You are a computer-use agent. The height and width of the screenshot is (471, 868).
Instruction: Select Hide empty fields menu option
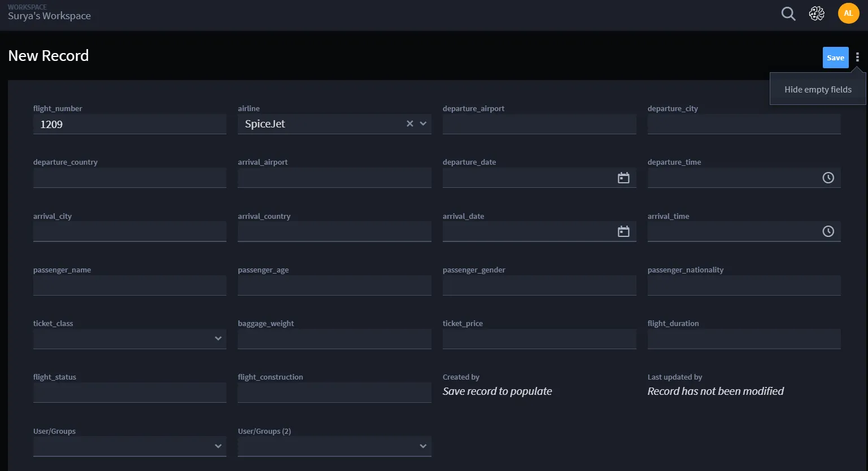818,90
